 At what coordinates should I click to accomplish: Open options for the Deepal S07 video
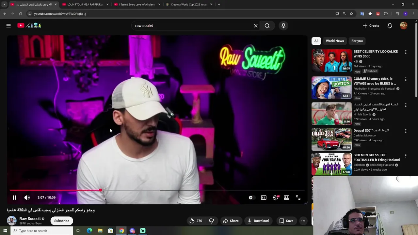[x=406, y=131]
